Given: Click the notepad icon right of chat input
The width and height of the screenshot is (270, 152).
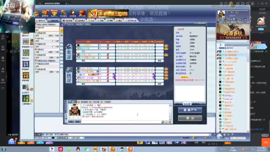Looking at the screenshot, I should [170, 122].
